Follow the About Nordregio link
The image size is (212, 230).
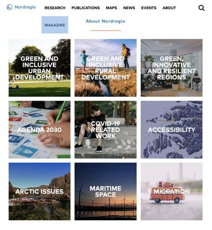[105, 21]
